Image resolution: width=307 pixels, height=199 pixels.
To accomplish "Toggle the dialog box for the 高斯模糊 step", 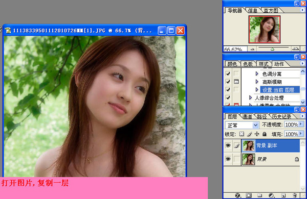I will [x=236, y=82].
